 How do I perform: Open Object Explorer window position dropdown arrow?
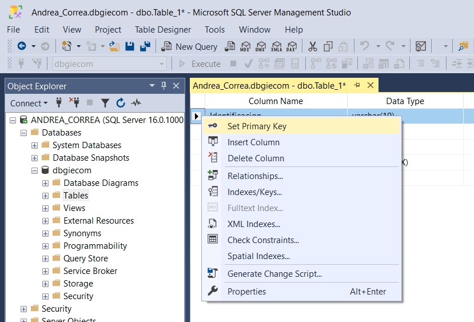pyautogui.click(x=152, y=86)
